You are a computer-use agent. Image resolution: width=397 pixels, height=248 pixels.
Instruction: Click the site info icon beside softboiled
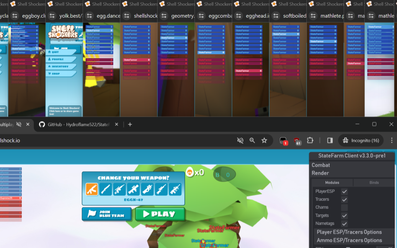click(x=276, y=16)
